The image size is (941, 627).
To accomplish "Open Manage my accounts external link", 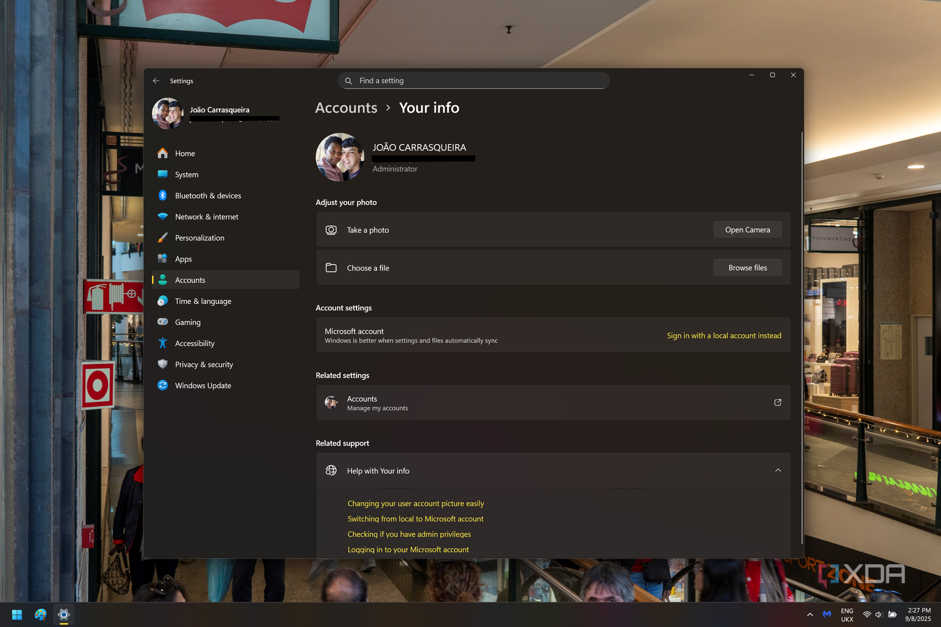I will click(x=777, y=402).
